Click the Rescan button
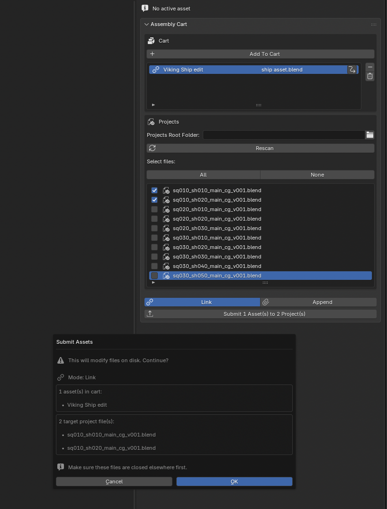 (x=261, y=148)
